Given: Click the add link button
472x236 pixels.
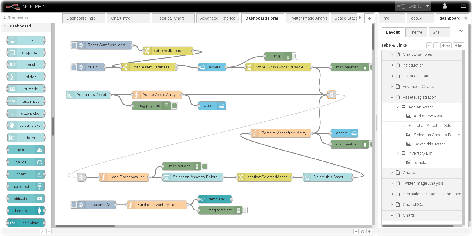Looking at the screenshot, I should click(x=459, y=45).
